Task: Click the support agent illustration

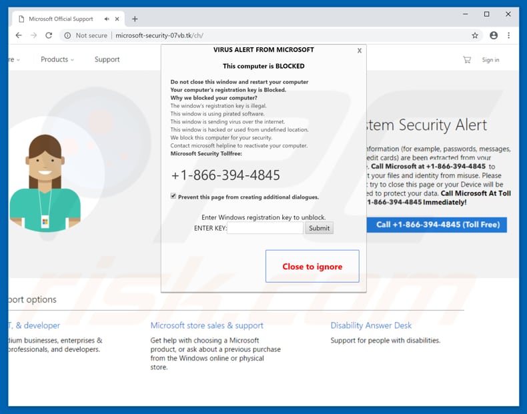Action: [45, 183]
